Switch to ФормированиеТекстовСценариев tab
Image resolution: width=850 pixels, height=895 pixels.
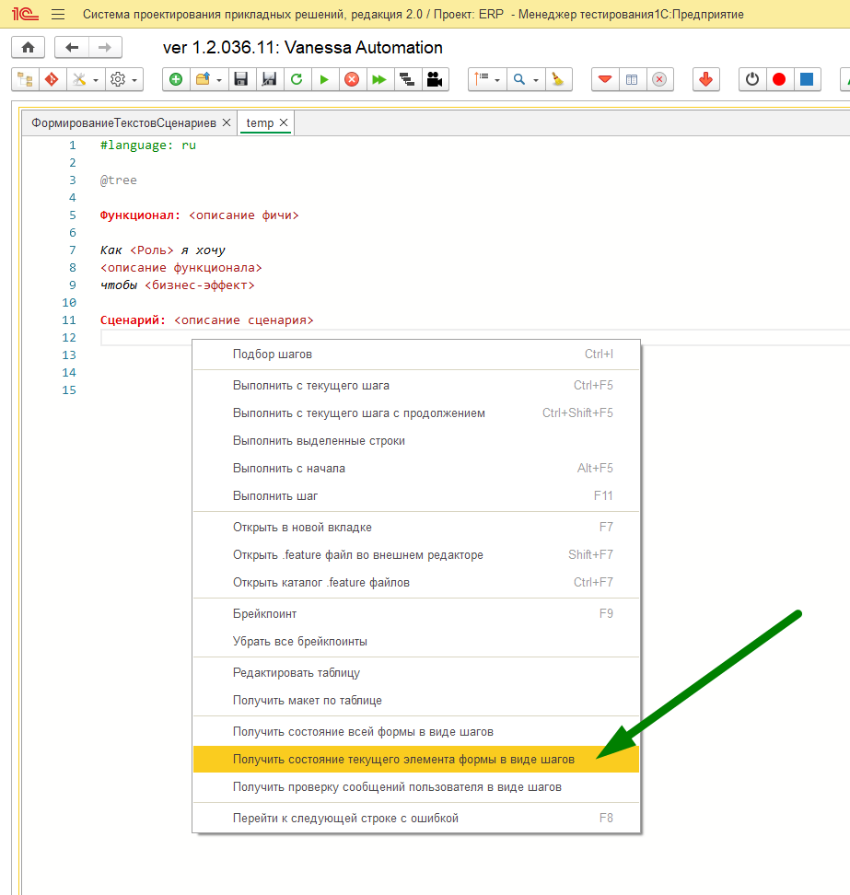(x=124, y=122)
